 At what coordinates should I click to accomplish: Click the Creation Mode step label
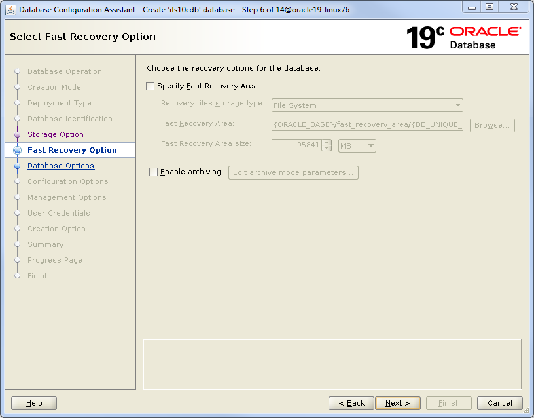click(54, 87)
